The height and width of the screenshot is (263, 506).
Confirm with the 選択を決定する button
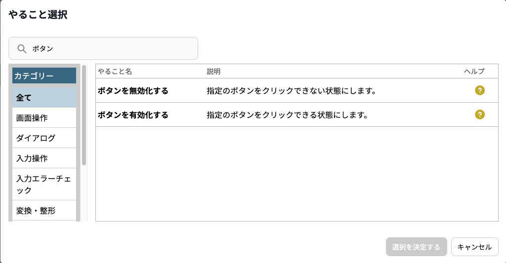416,247
